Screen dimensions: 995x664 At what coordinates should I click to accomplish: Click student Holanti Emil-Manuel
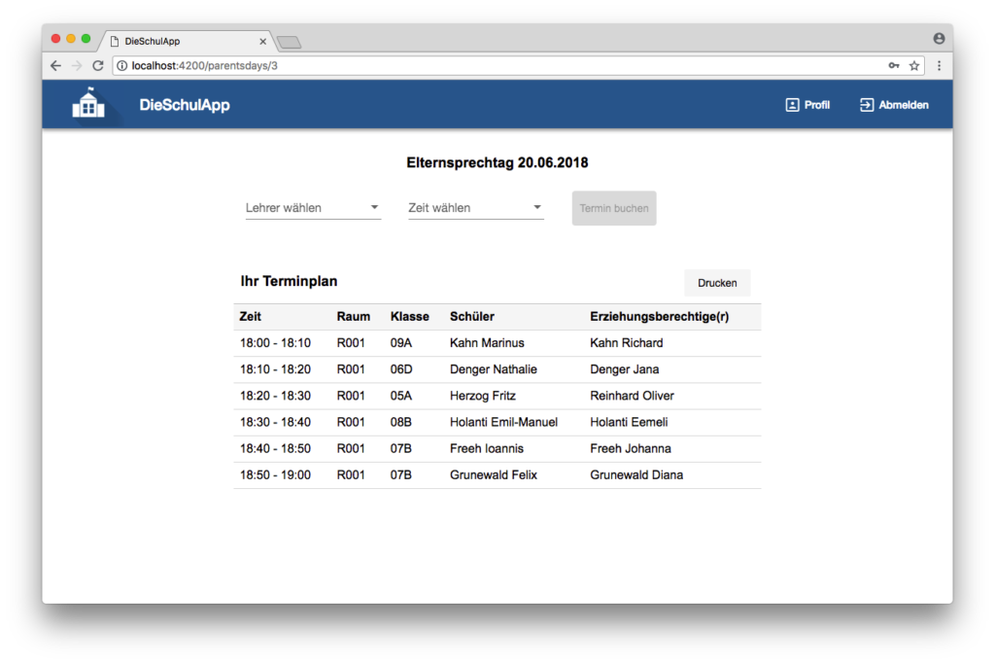pyautogui.click(x=504, y=422)
